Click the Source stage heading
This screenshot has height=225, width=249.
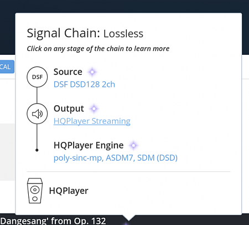coord(68,72)
